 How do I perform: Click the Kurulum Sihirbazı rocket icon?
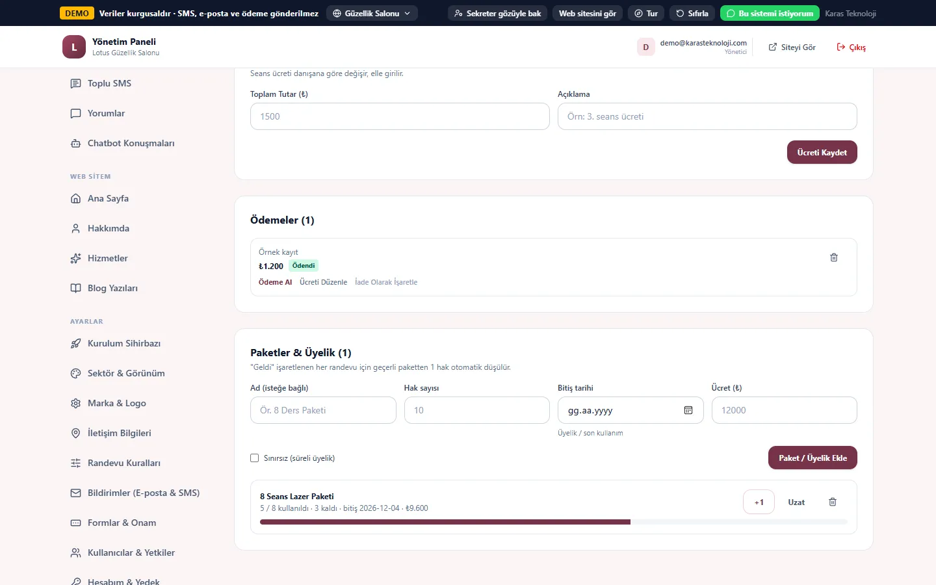75,343
